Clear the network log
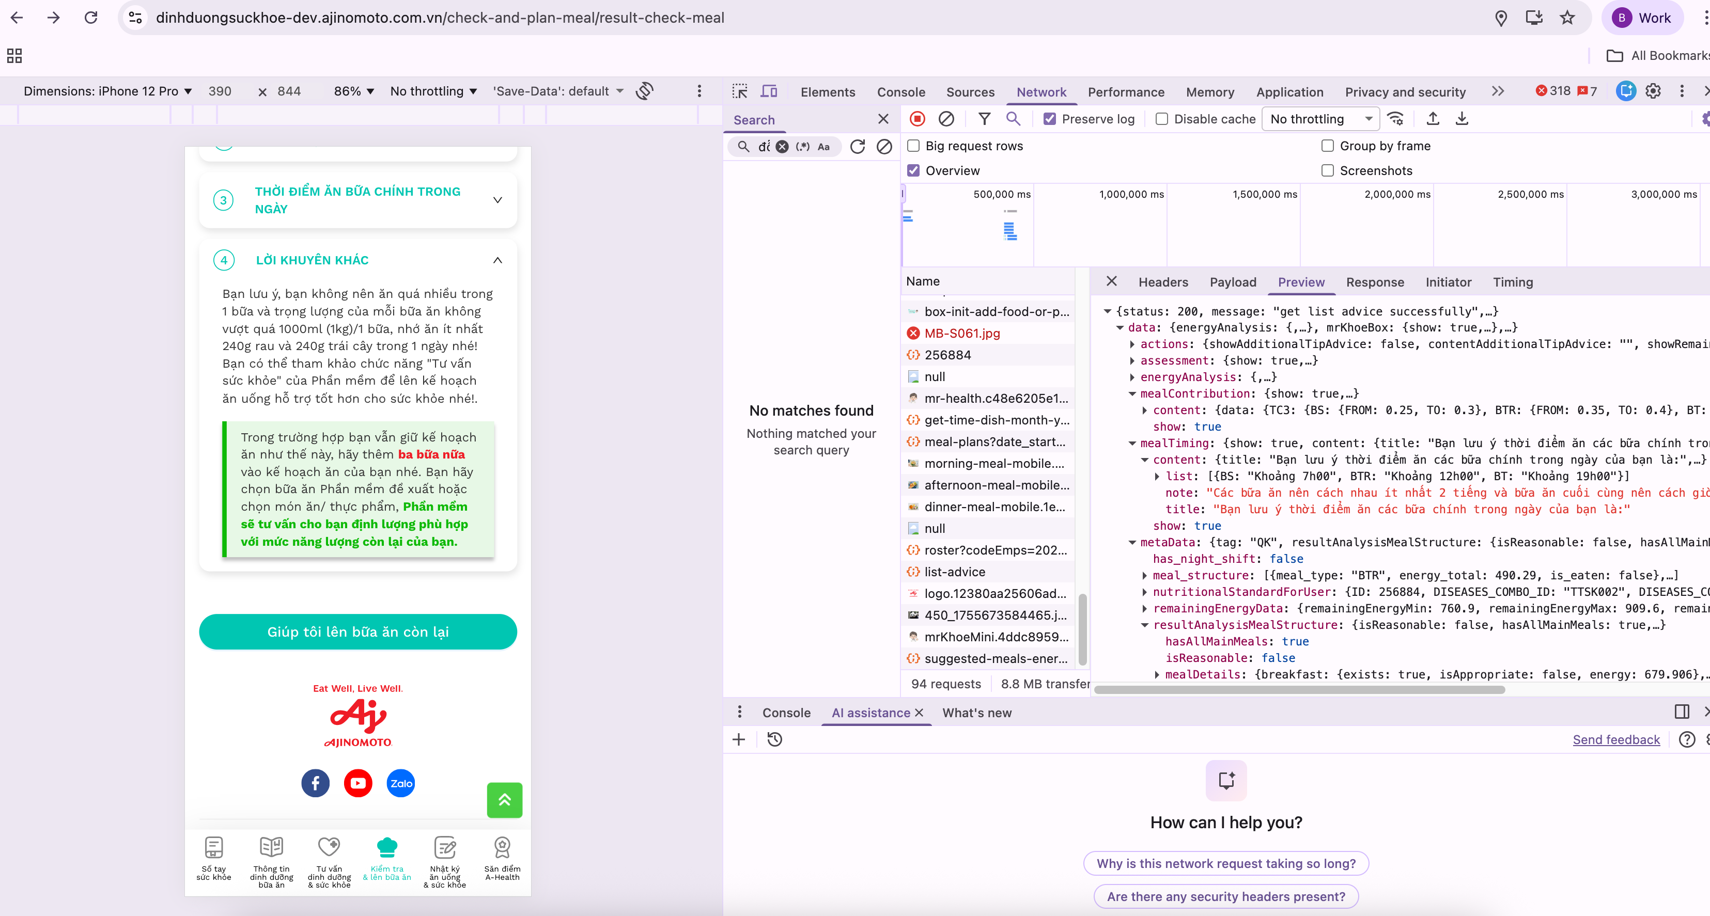 [946, 119]
